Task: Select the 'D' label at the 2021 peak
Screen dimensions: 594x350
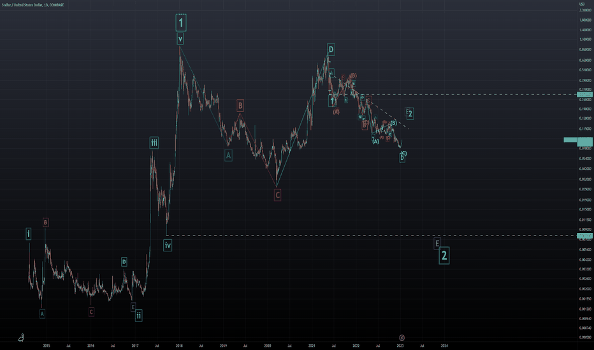Action: [331, 50]
